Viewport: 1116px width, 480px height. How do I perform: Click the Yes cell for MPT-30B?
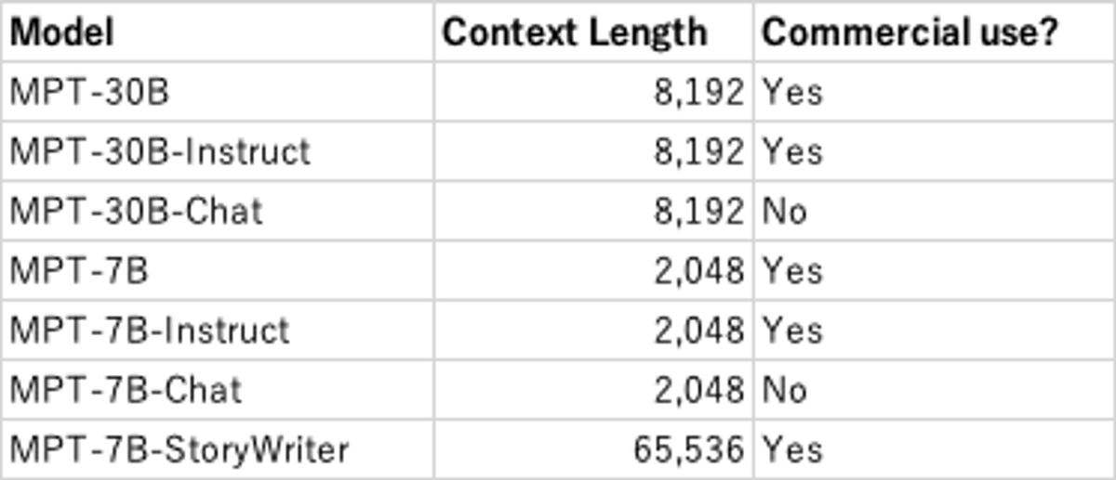coord(934,92)
